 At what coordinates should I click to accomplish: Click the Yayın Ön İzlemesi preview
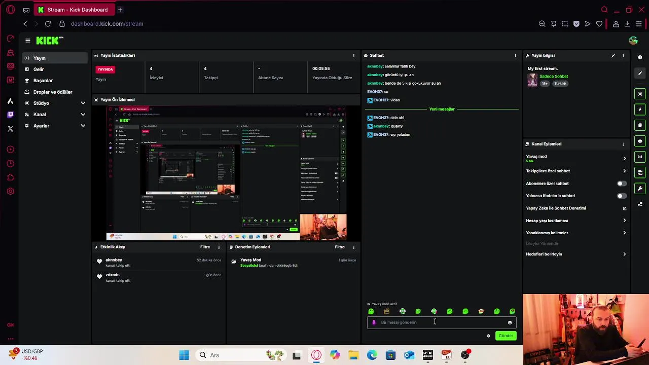pyautogui.click(x=226, y=173)
